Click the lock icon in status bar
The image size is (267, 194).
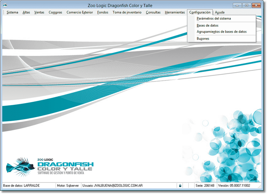tap(180, 186)
